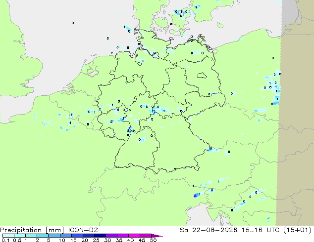Image resolution: width=314 pixels, height=242 pixels.
Task: Click the over-50 mm legend arrow tip
Action: point(157,236)
